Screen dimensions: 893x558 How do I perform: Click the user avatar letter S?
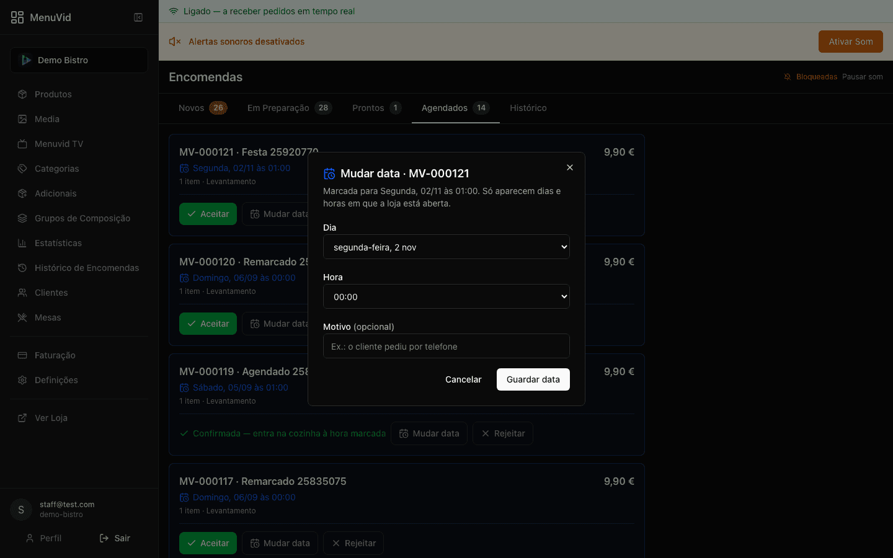tap(21, 510)
